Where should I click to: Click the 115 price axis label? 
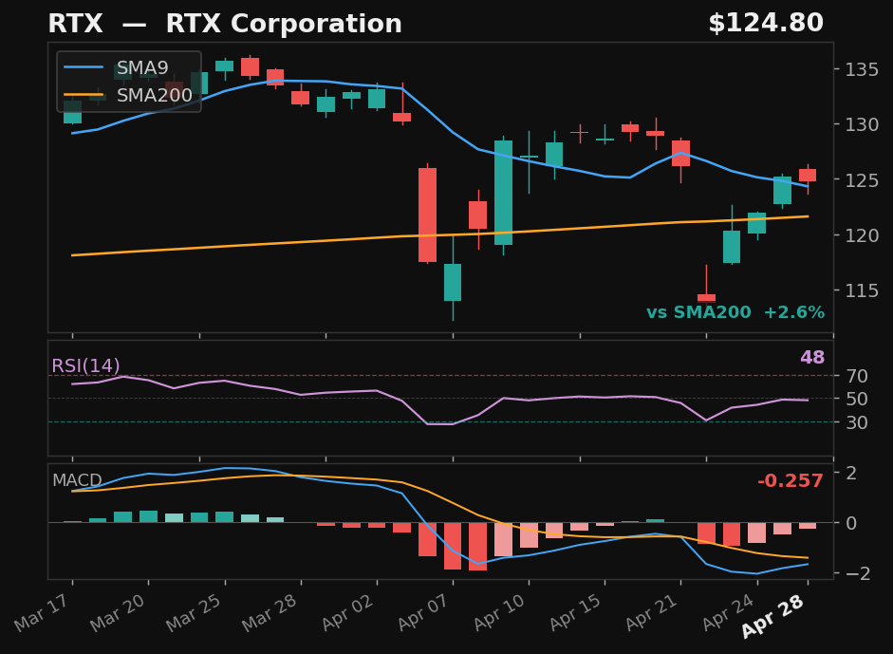(861, 290)
